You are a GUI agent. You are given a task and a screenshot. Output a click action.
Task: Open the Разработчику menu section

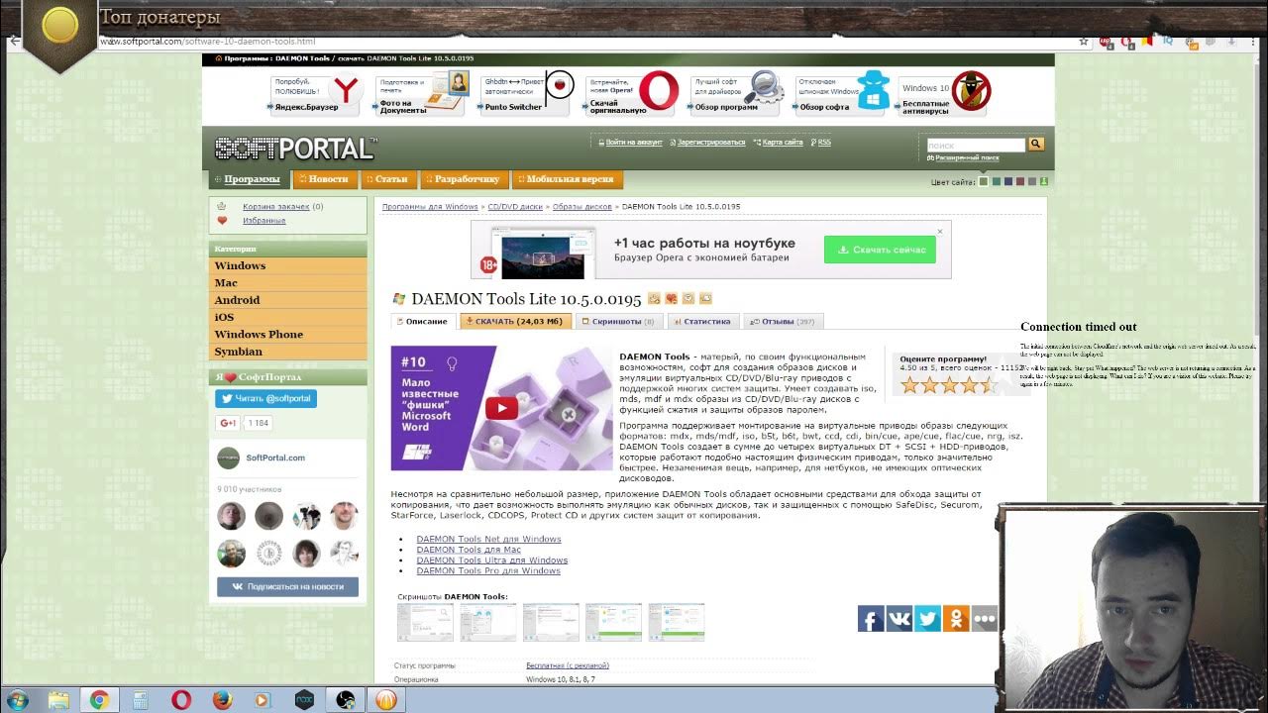[464, 179]
